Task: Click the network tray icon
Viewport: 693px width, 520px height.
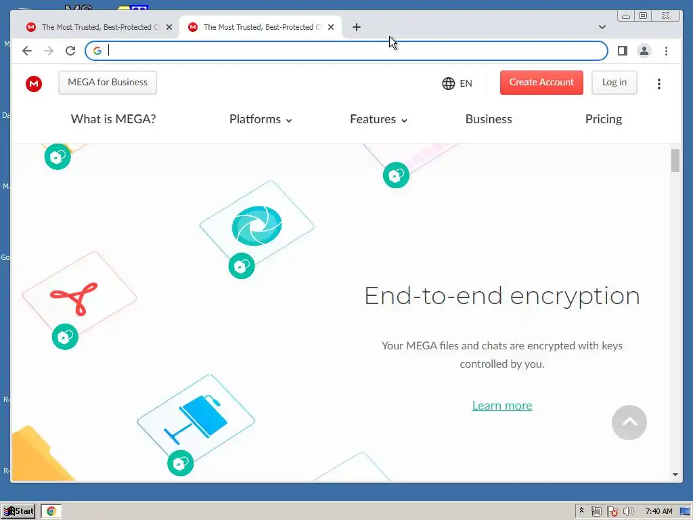Action: pyautogui.click(x=596, y=511)
